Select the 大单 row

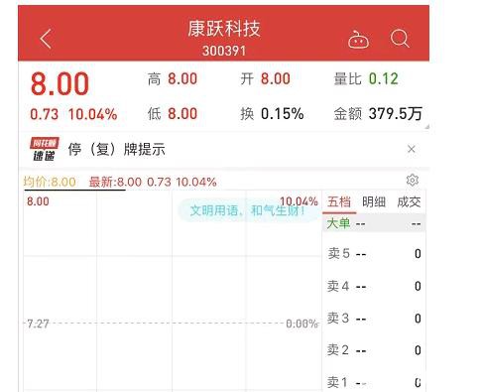(x=374, y=224)
